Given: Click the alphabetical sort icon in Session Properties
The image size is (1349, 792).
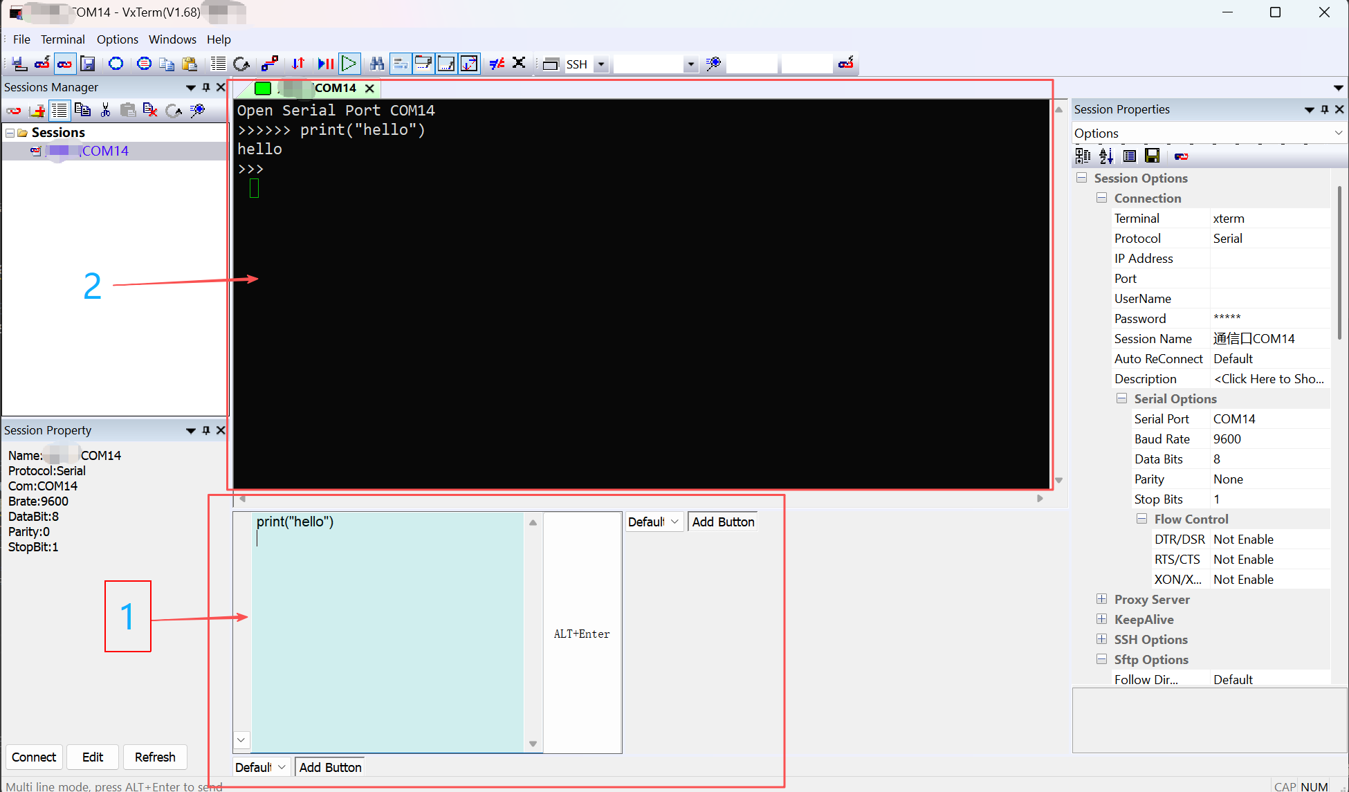Looking at the screenshot, I should [1106, 156].
